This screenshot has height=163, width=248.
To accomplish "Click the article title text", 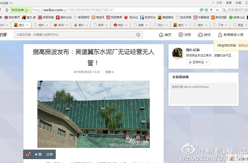I will 93,57.
